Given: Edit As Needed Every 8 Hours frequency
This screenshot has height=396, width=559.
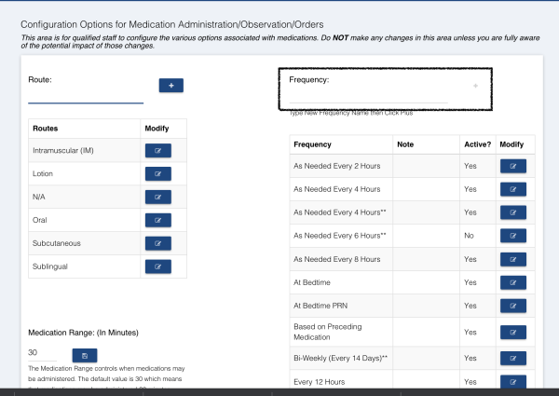Looking at the screenshot, I should (x=512, y=259).
